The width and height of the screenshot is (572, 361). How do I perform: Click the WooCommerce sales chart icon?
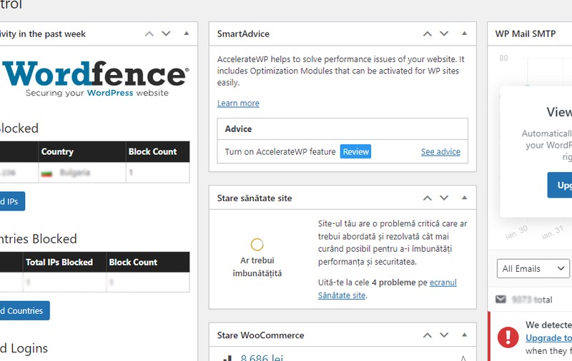[227, 358]
